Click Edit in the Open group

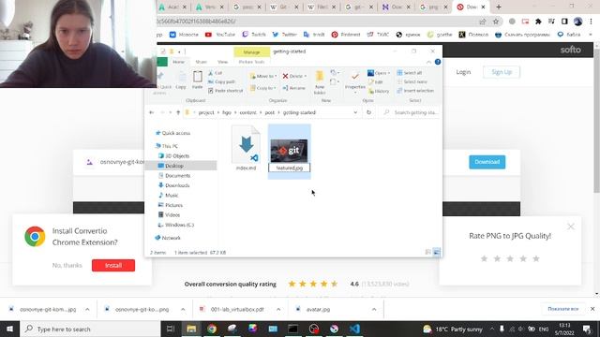point(375,81)
